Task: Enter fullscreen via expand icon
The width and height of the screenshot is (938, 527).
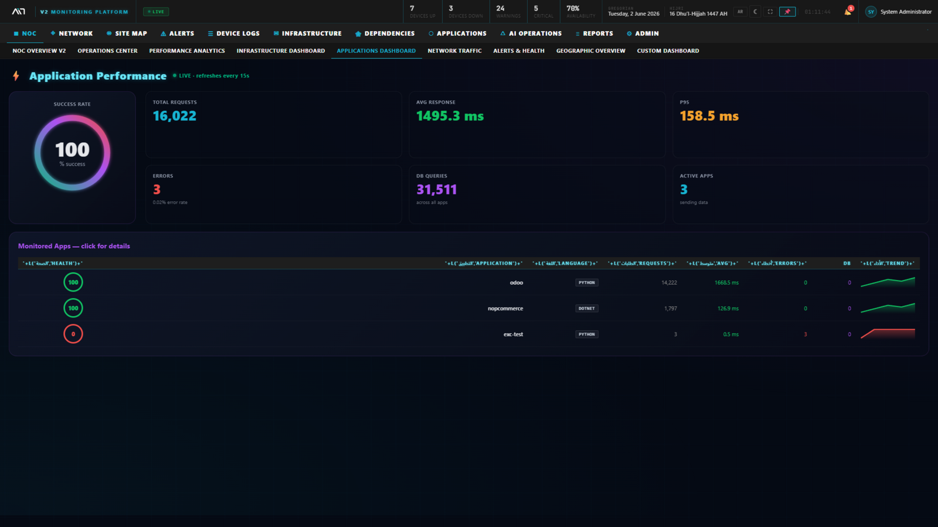Action: [x=770, y=12]
